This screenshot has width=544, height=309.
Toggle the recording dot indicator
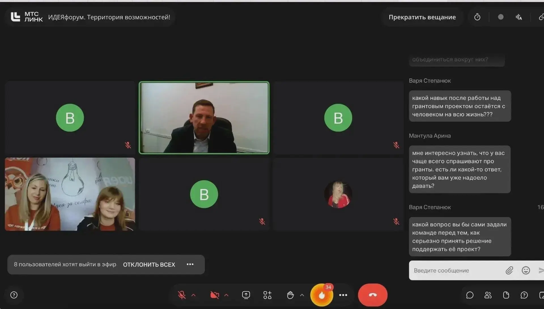501,17
